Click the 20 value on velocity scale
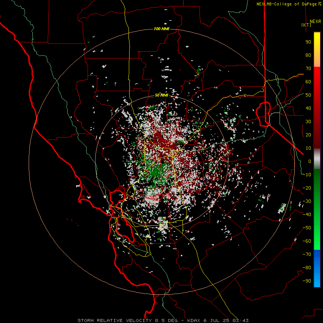 coord(308,135)
